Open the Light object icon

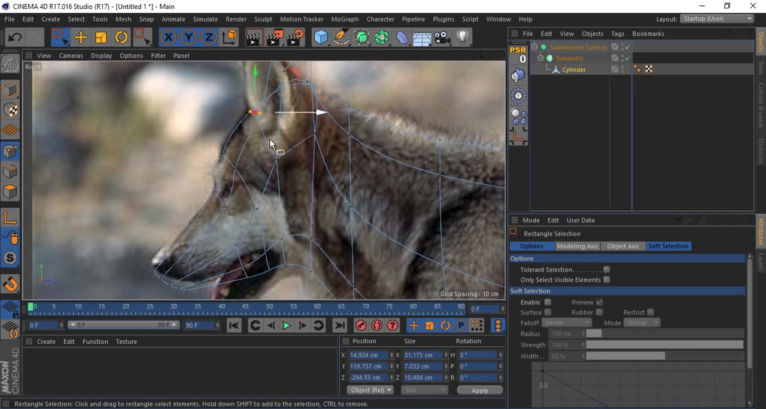(463, 38)
